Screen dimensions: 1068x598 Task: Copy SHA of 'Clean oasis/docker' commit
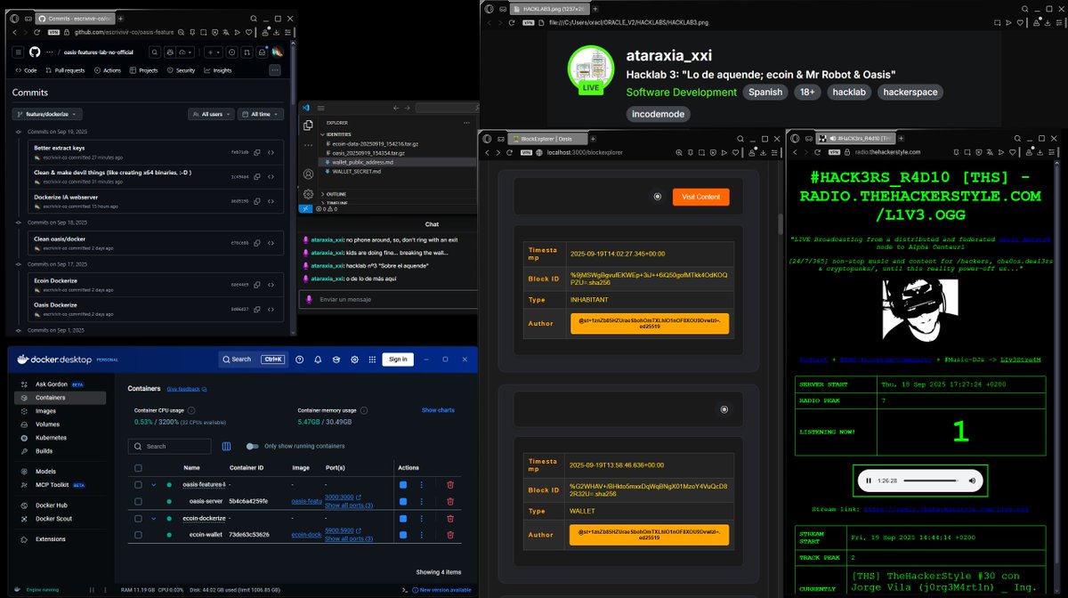(x=257, y=242)
